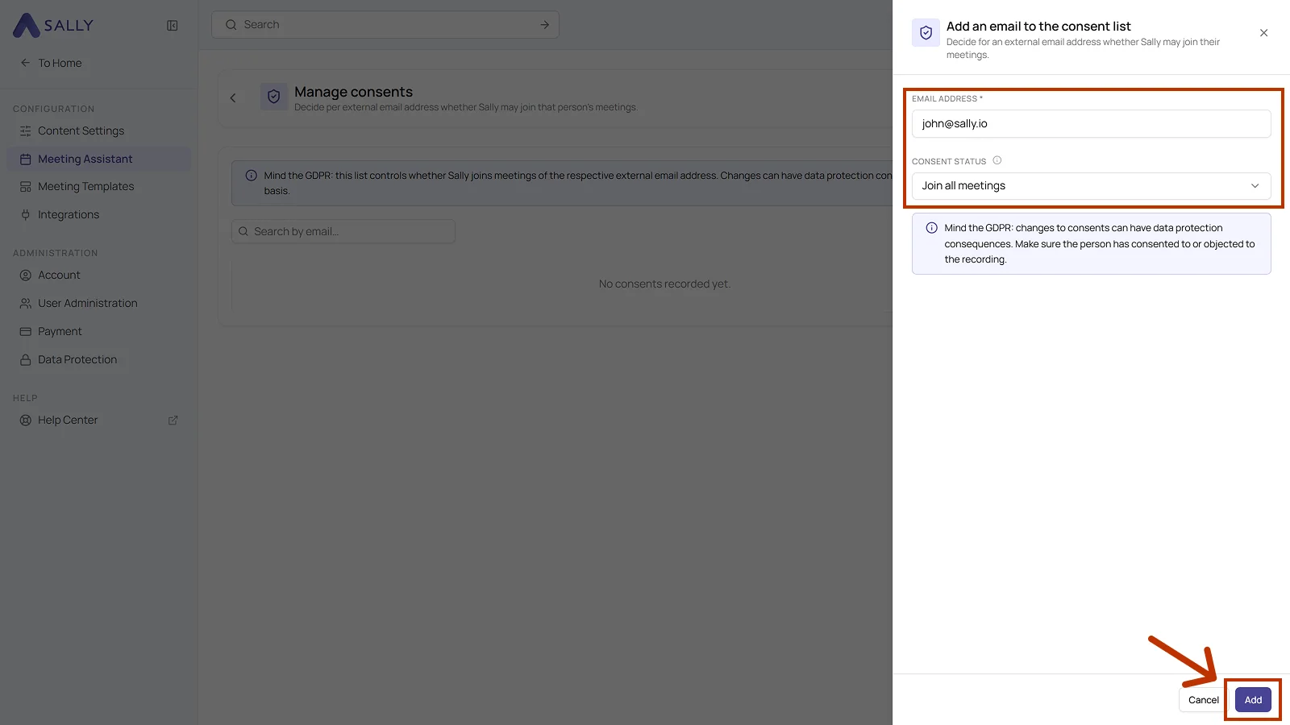Click the Consent Status info icon
Screen dimensions: 1290x725
(x=997, y=160)
